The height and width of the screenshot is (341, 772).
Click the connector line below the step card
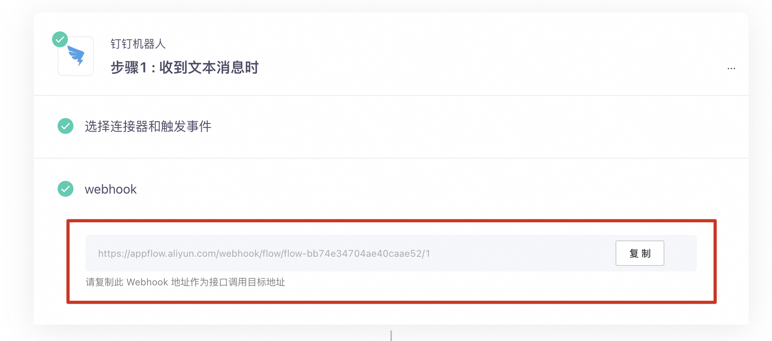click(391, 335)
